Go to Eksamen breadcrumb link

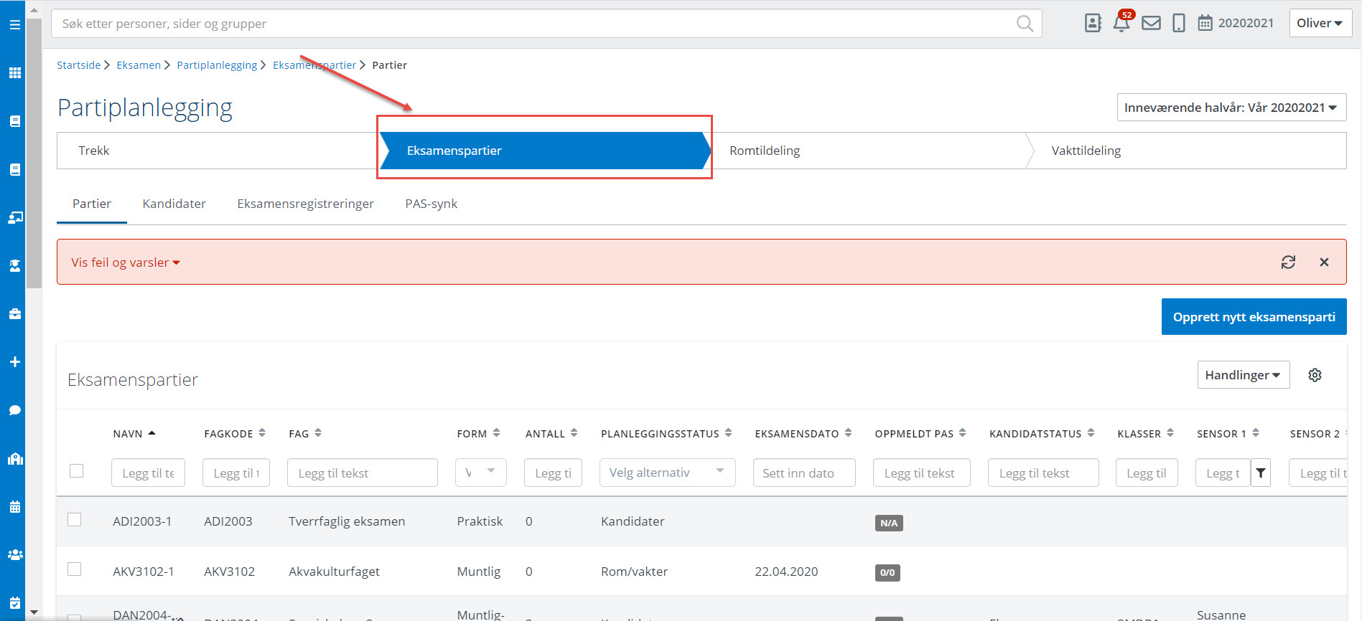tap(139, 65)
